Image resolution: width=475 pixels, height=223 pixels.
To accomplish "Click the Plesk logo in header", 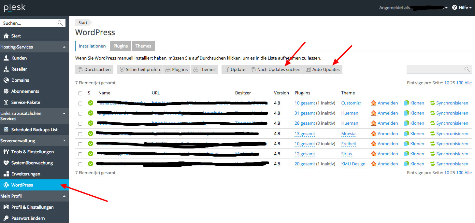I will (15, 8).
